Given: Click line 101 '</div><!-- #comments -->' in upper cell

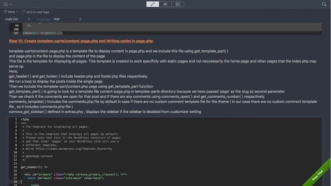Looking at the screenshot, I should [42, 33].
